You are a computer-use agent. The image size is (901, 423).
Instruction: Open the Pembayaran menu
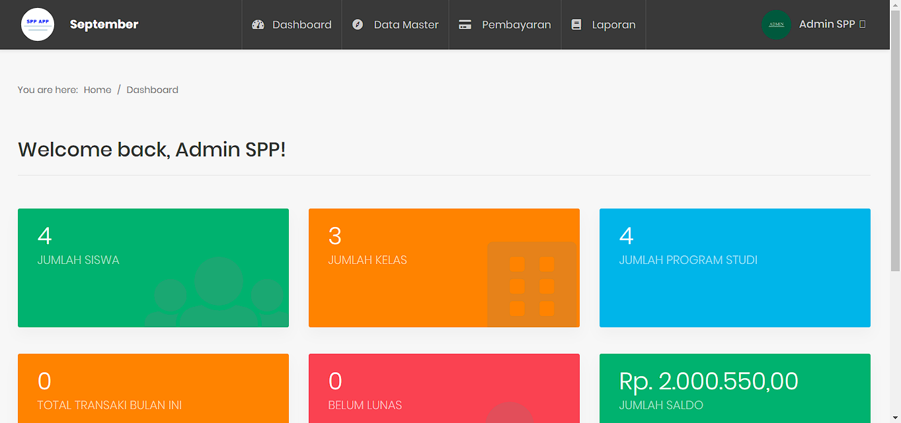click(x=505, y=24)
